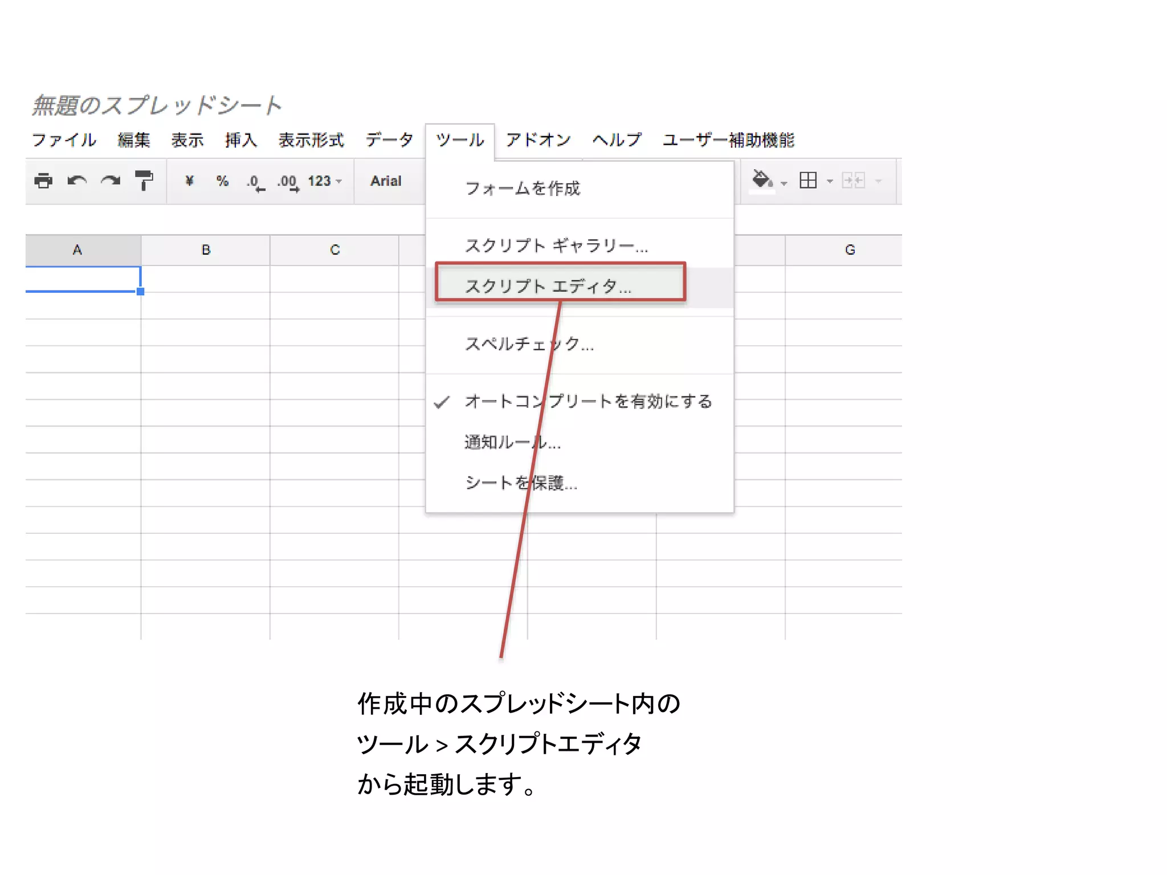
Task: Choose 通知ルール menu entry
Action: pos(580,443)
